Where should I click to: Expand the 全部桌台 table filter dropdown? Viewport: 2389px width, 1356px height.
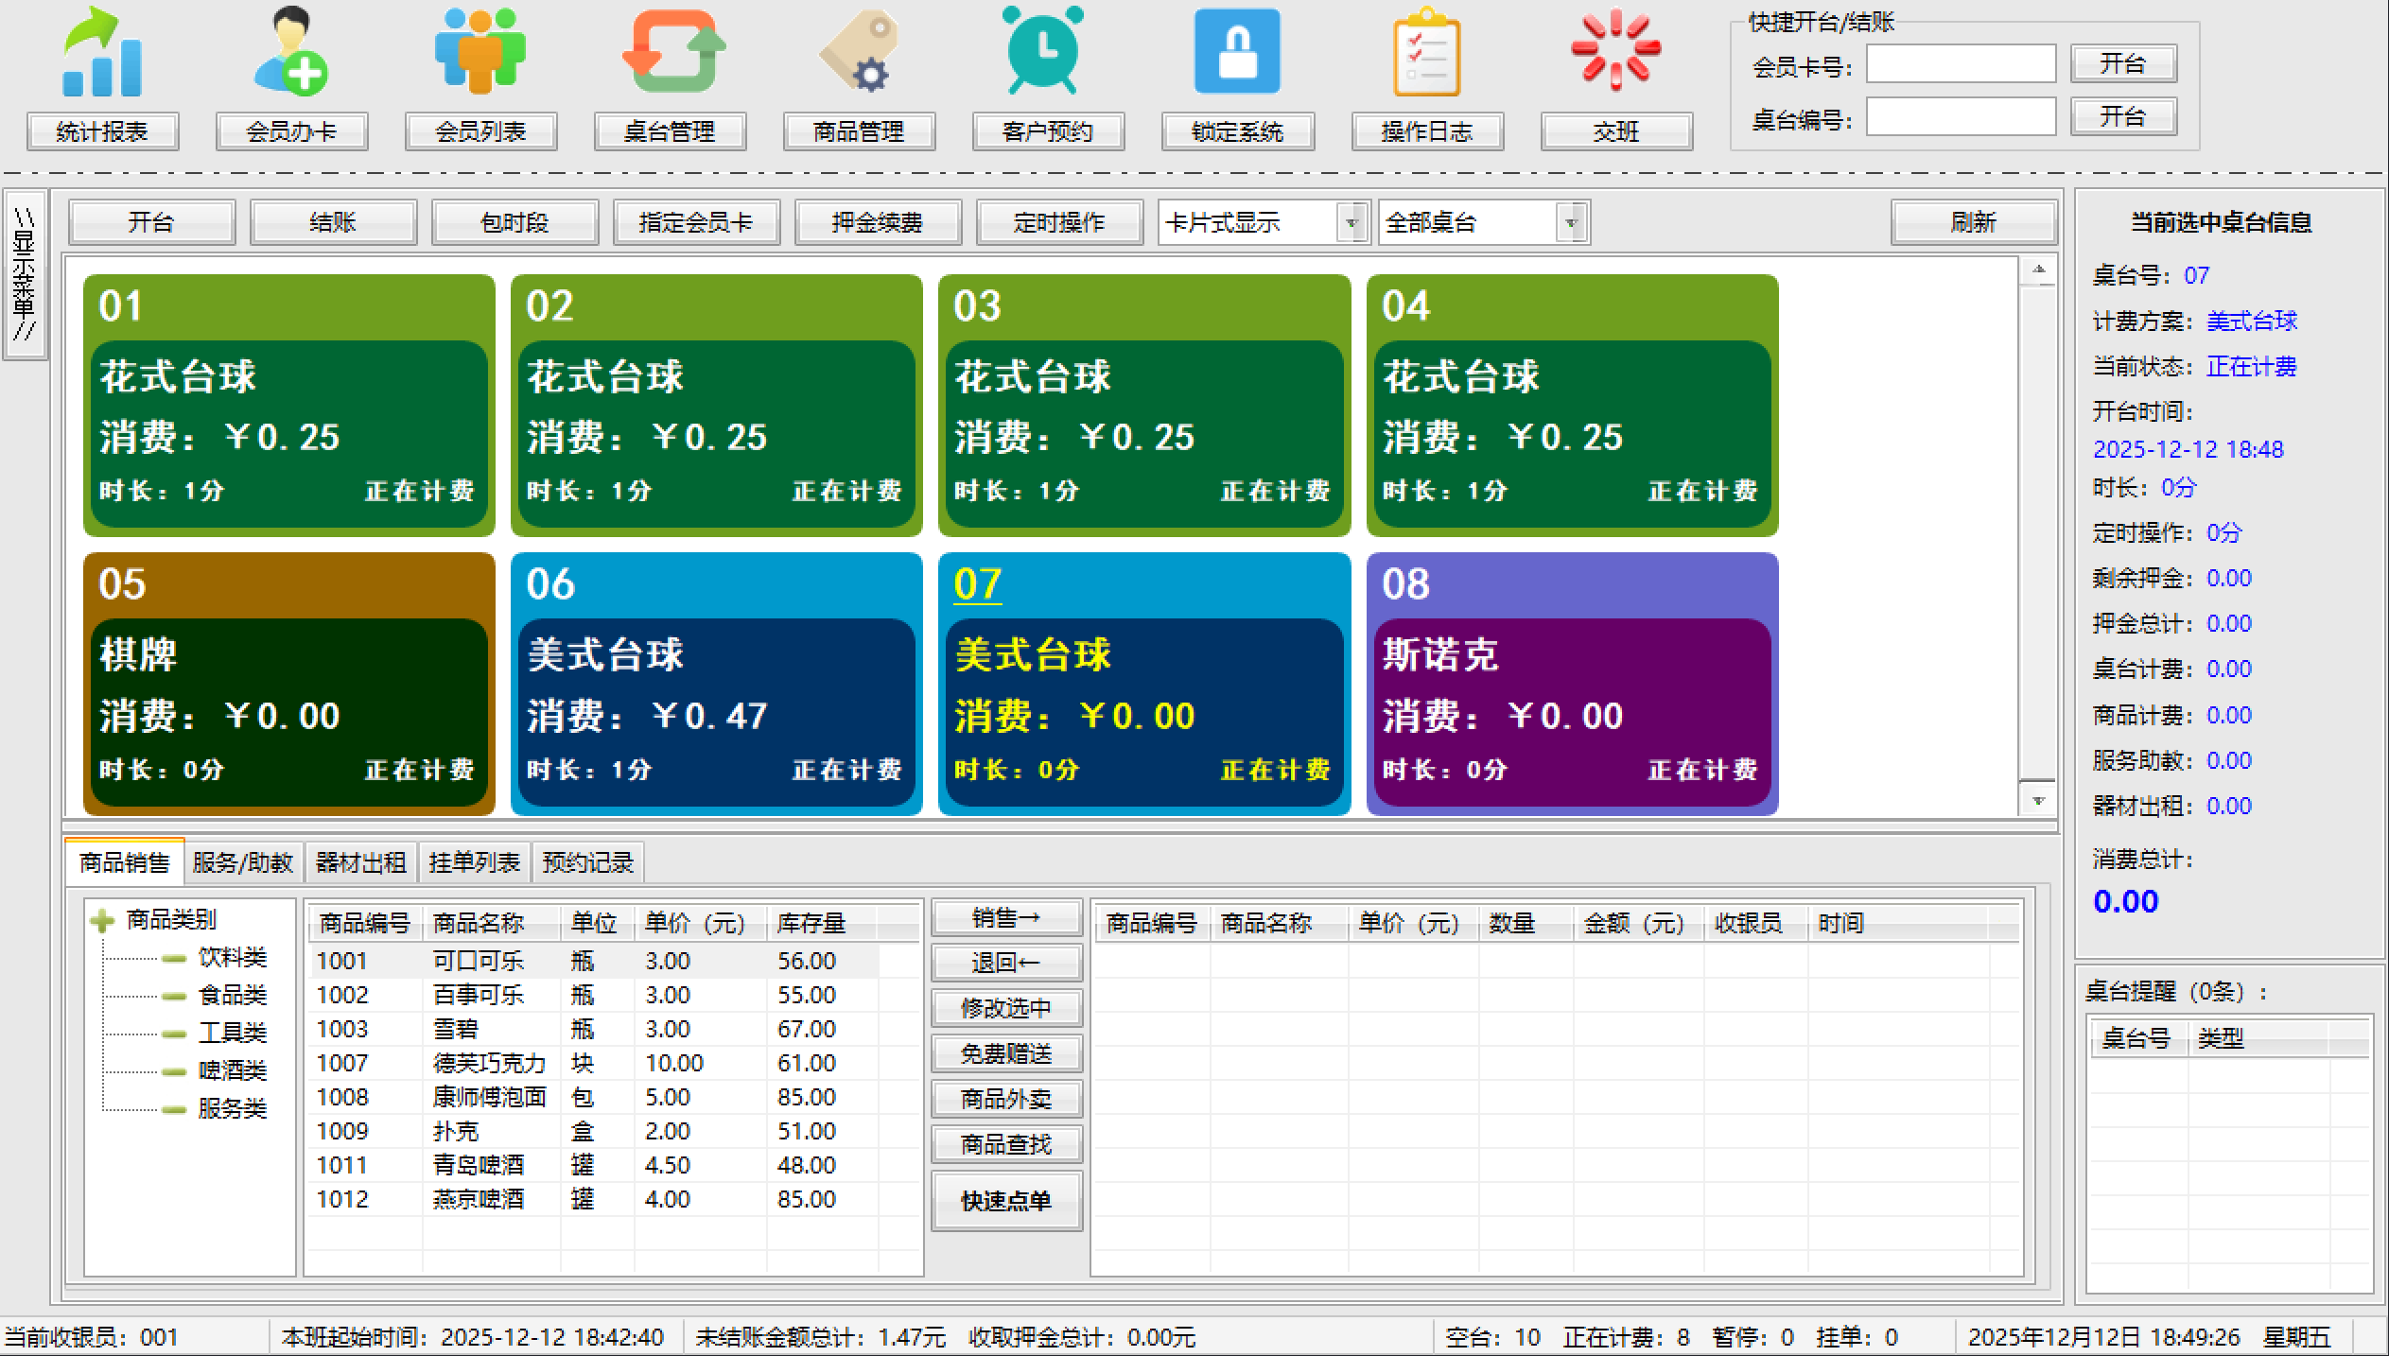[x=1571, y=223]
